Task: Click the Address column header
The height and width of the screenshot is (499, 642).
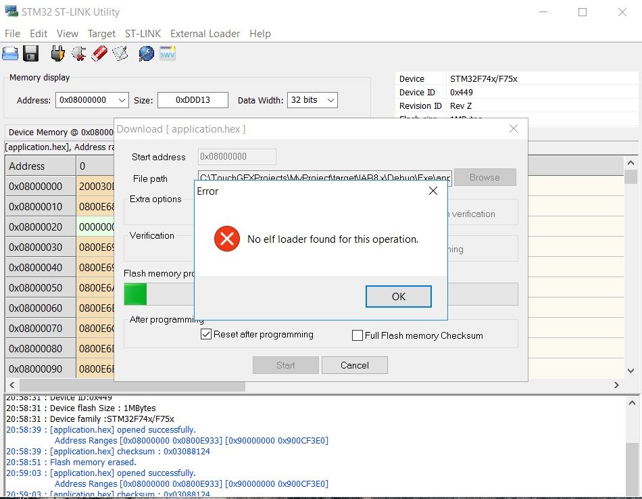Action: coord(41,166)
